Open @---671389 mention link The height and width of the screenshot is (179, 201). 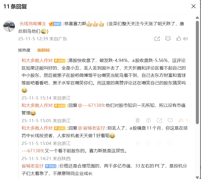[x=91, y=105]
